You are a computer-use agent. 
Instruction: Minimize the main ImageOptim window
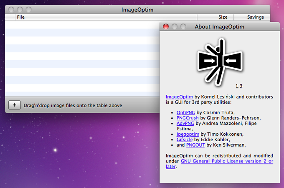coord(20,10)
